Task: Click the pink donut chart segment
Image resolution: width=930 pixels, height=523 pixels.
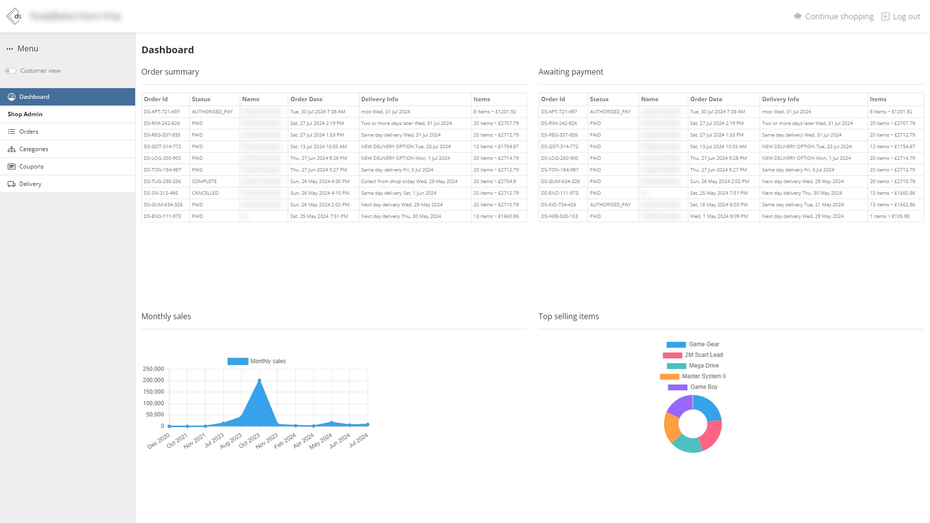Action: coord(712,435)
